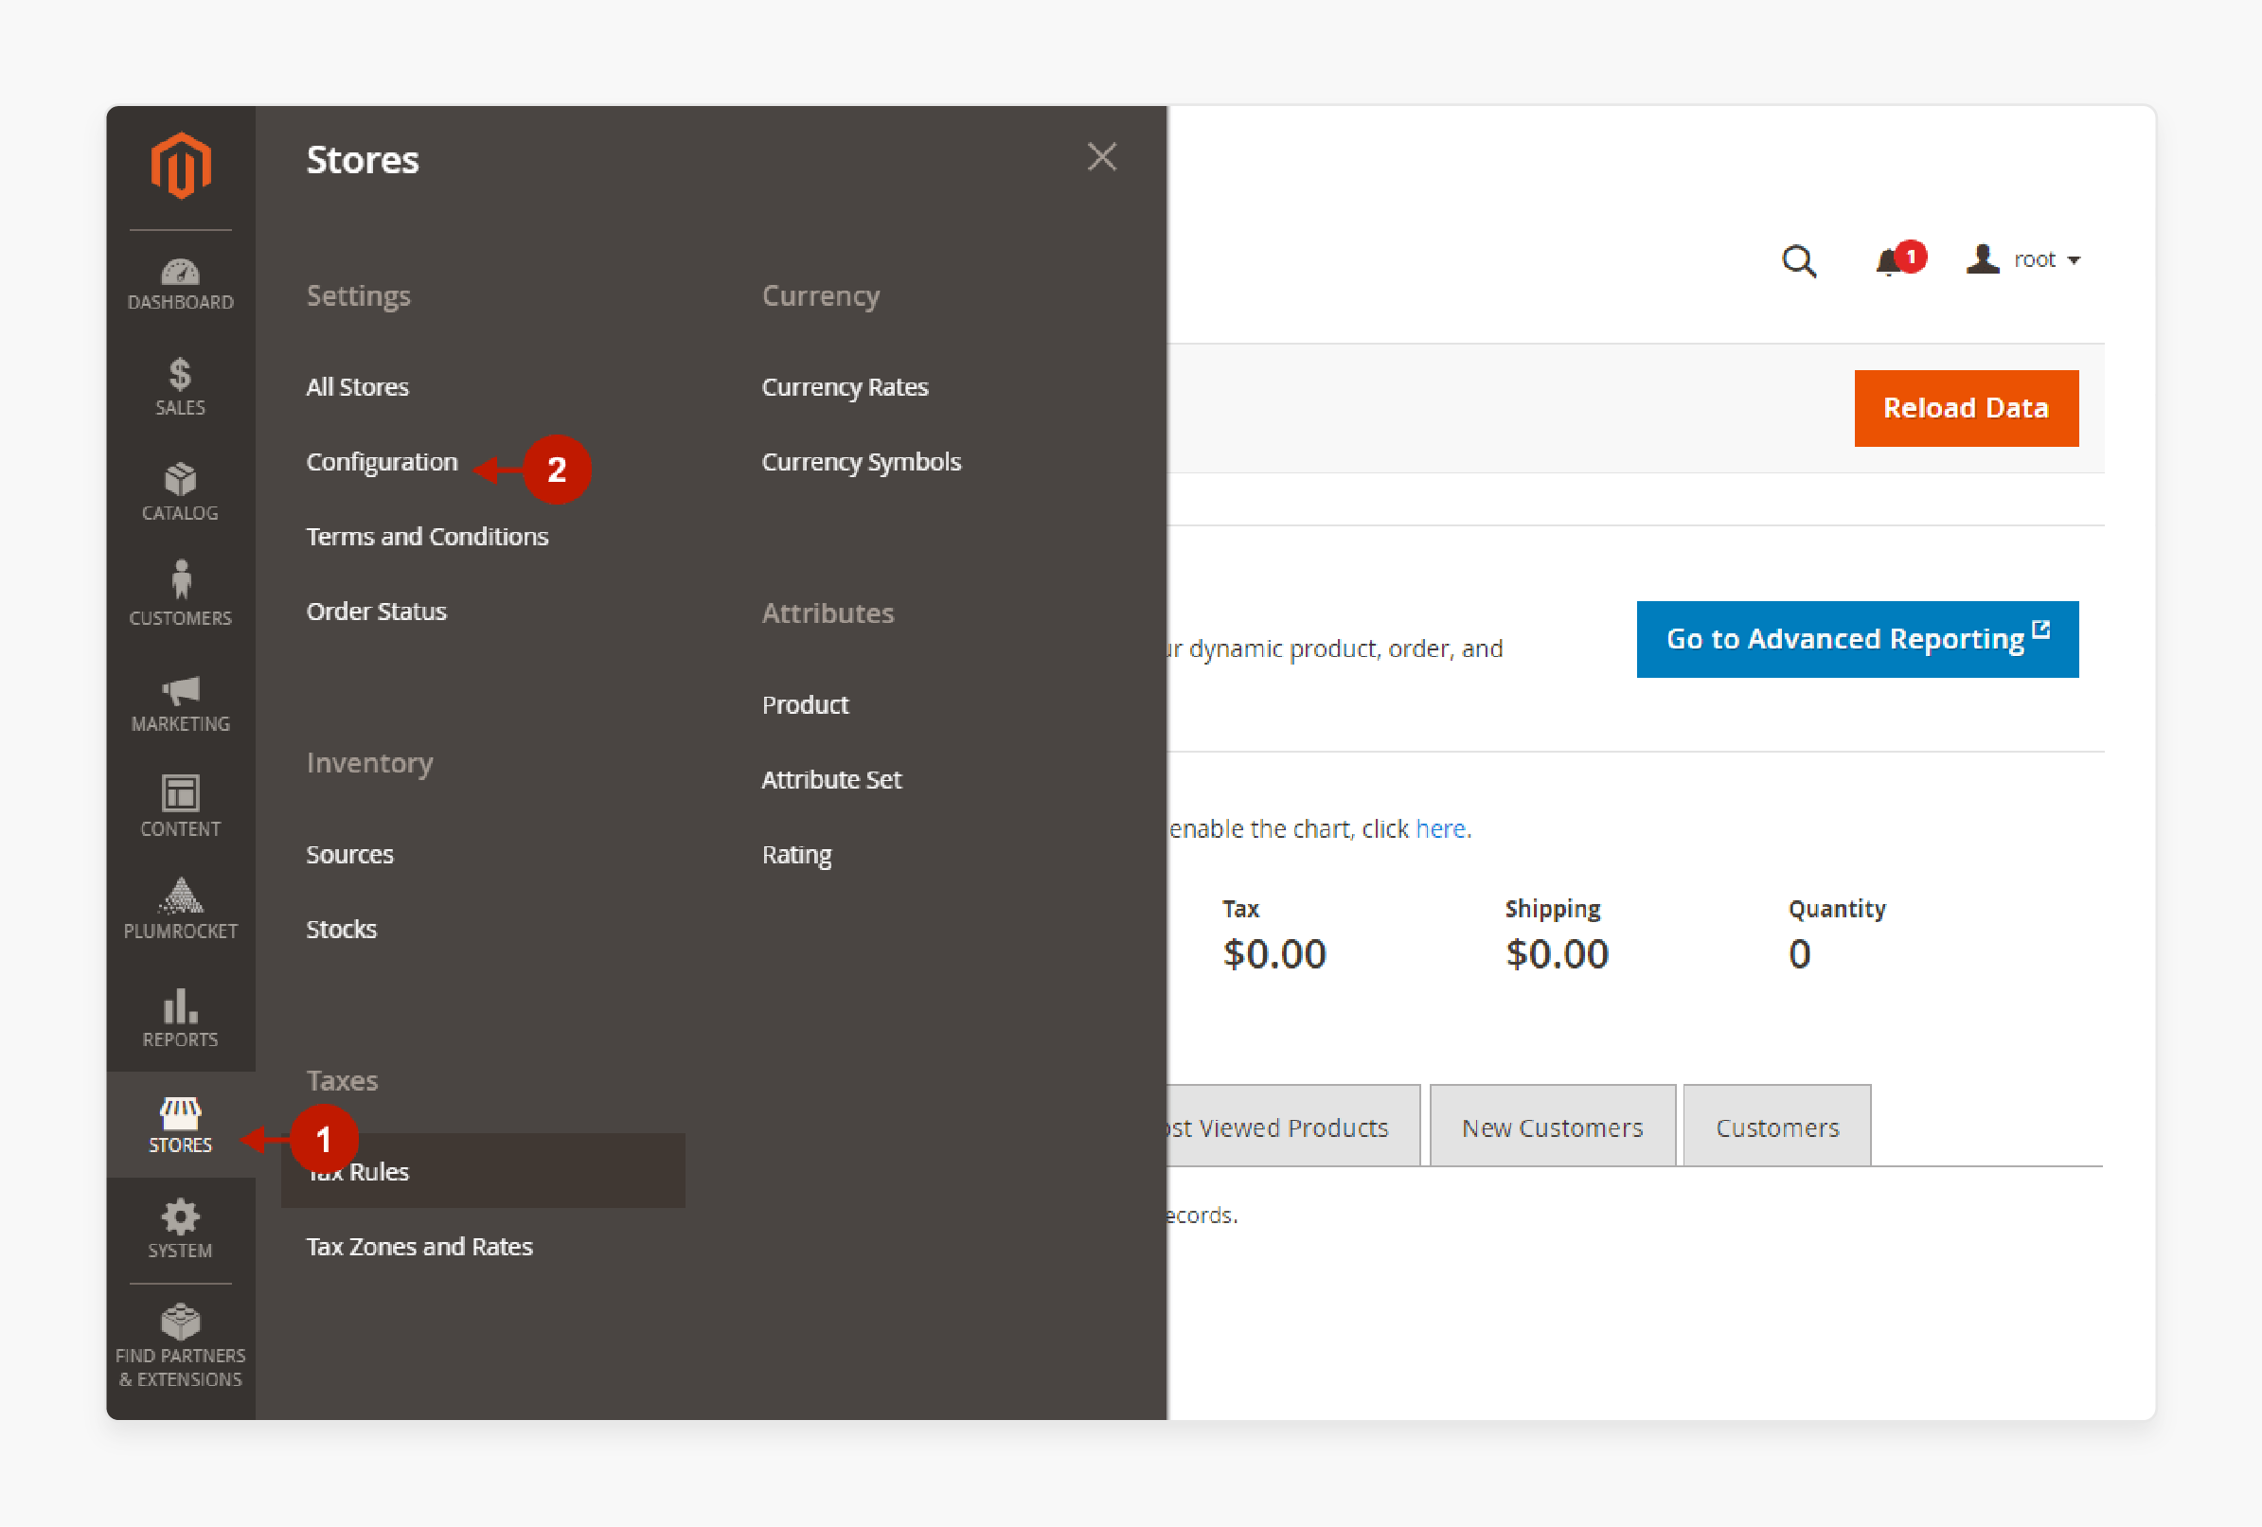Screen dimensions: 2262x1527
Task: Click the notification bell icon
Action: coord(1889,260)
